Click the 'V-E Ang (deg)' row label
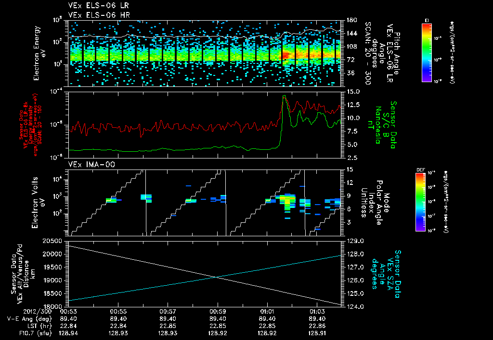 29,319
